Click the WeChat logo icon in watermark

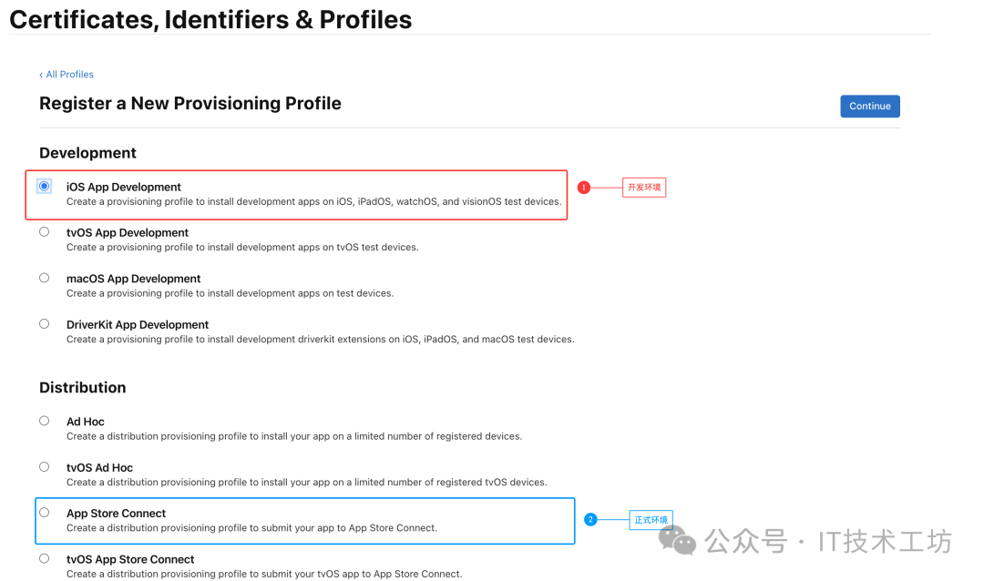click(678, 541)
